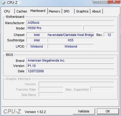Click the Manufacturer field showing ASRock

(x=70, y=23)
